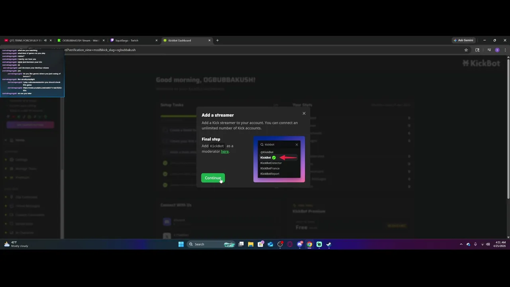Open Task View on the taskbar
The width and height of the screenshot is (510, 287).
[x=241, y=244]
